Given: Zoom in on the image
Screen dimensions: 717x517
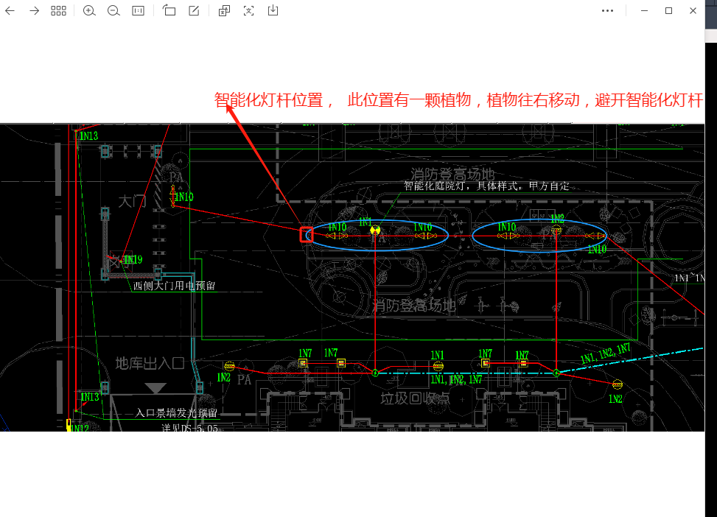Looking at the screenshot, I should point(89,11).
